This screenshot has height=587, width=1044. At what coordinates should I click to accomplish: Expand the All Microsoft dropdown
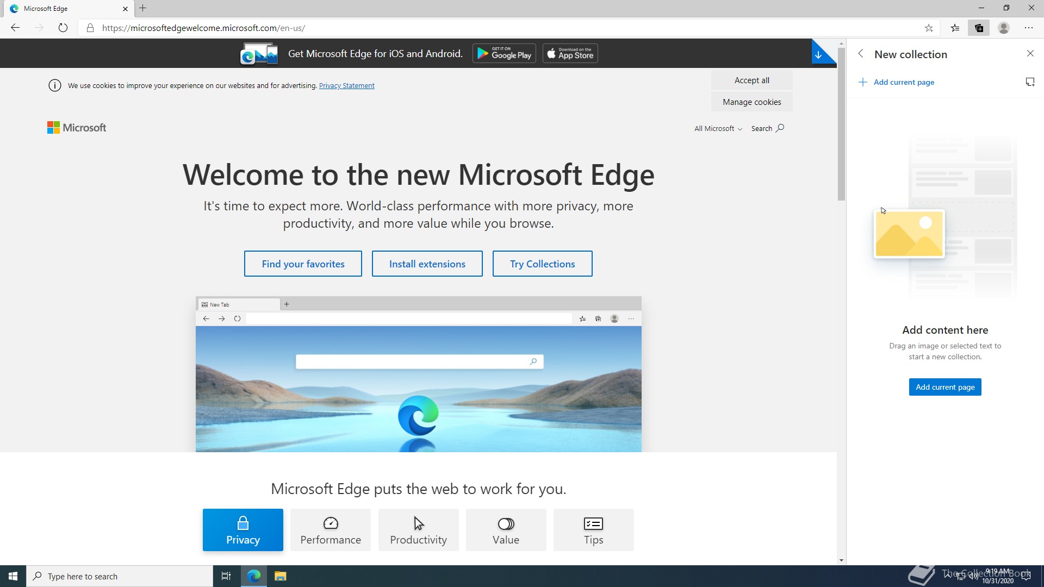click(718, 129)
